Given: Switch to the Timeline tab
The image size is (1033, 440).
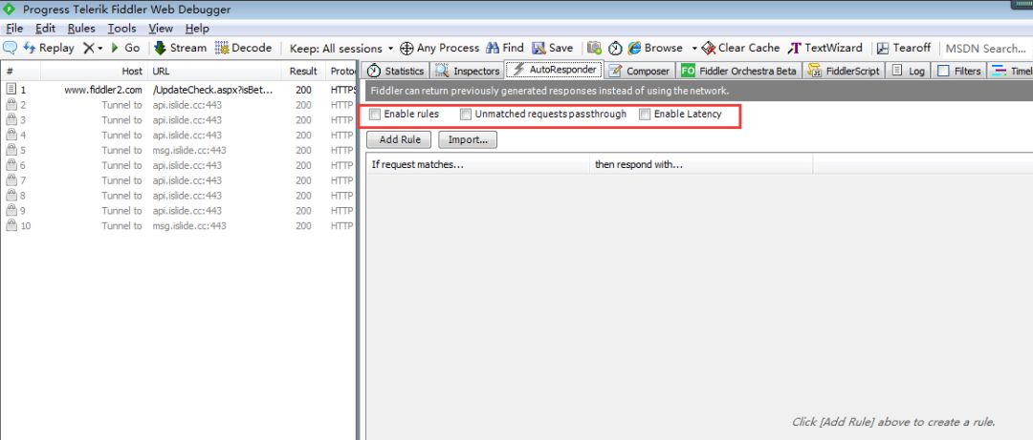Looking at the screenshot, I should coord(1011,71).
